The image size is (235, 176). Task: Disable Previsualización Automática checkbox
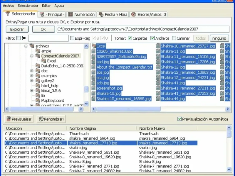[179, 119]
